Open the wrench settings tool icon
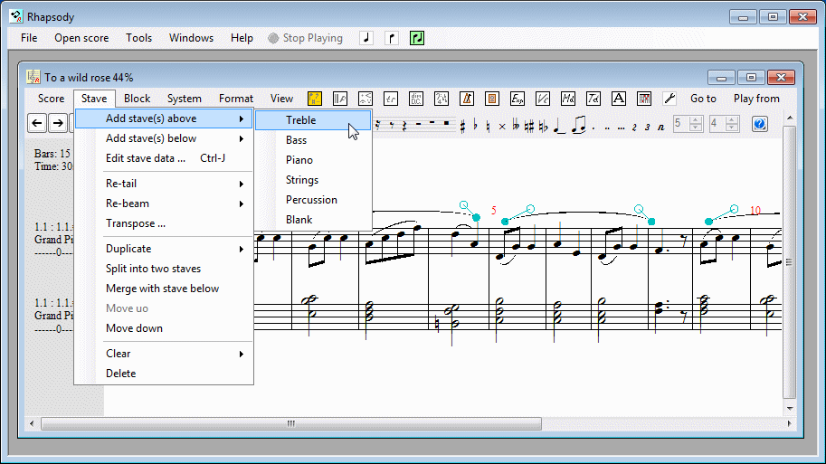 click(x=669, y=99)
